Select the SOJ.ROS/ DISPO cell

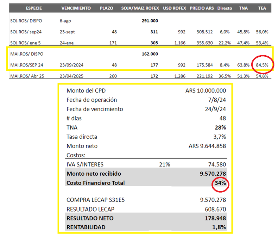tap(26, 21)
